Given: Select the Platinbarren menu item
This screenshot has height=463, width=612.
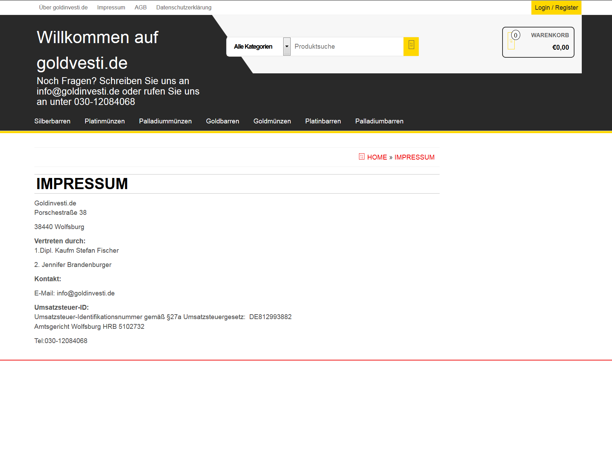Looking at the screenshot, I should click(323, 121).
